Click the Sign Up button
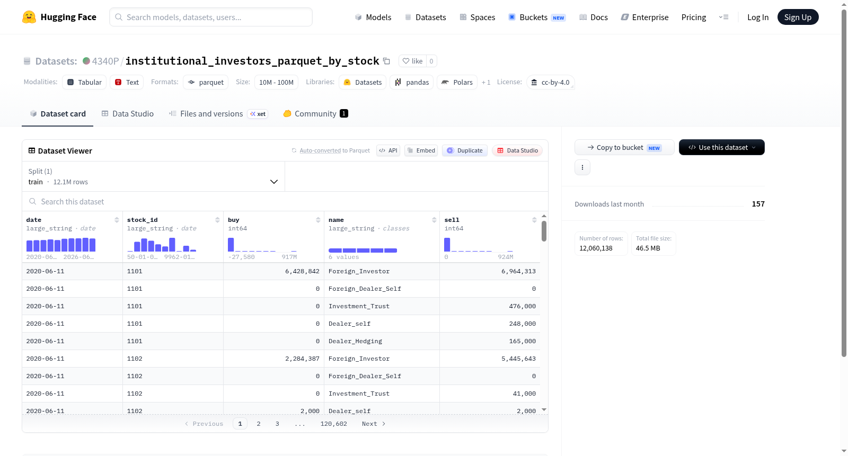Image resolution: width=848 pixels, height=456 pixels. point(798,17)
